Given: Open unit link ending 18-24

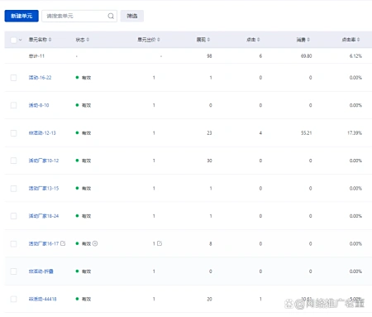Looking at the screenshot, I should coord(44,216).
